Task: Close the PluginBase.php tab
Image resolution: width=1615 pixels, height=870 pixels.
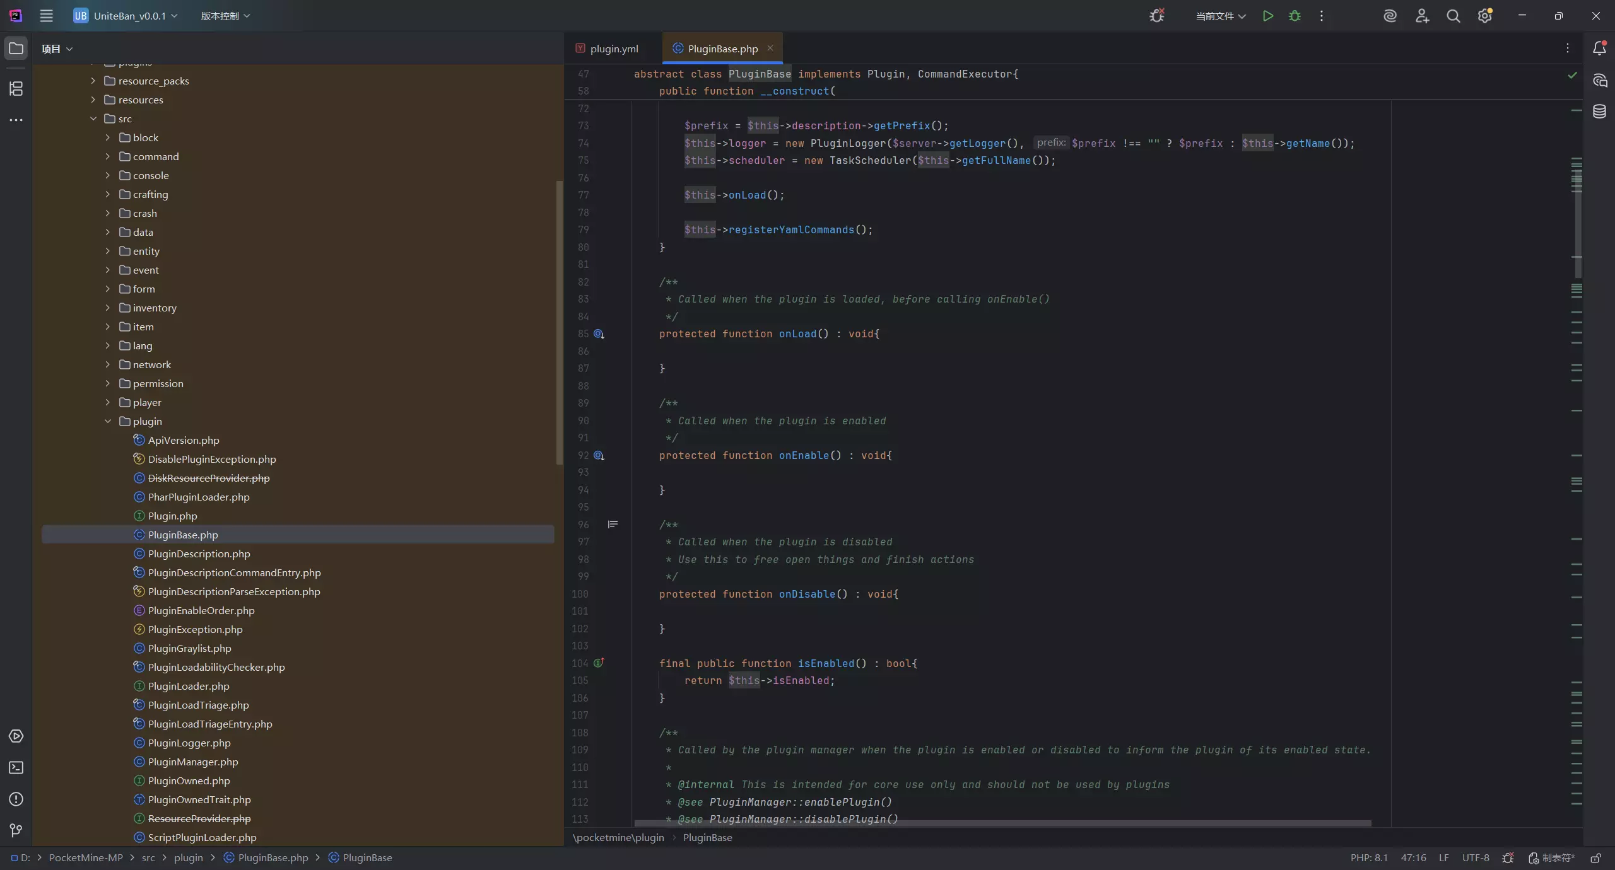Action: (x=770, y=48)
